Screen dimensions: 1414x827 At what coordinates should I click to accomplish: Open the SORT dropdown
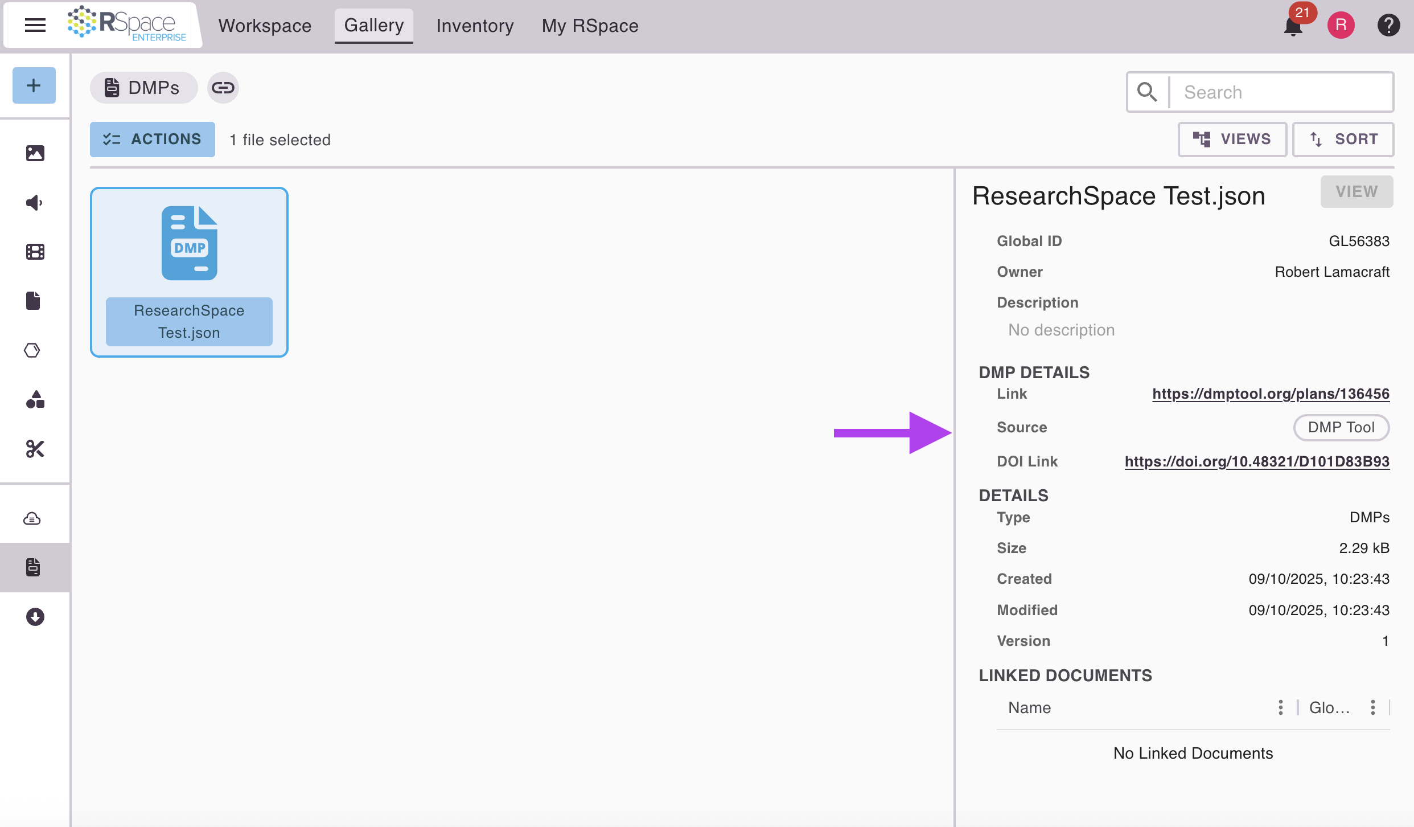[1343, 140]
